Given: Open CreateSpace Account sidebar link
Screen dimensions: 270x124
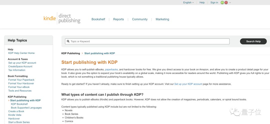Looking at the screenshot, I should pos(20,66).
